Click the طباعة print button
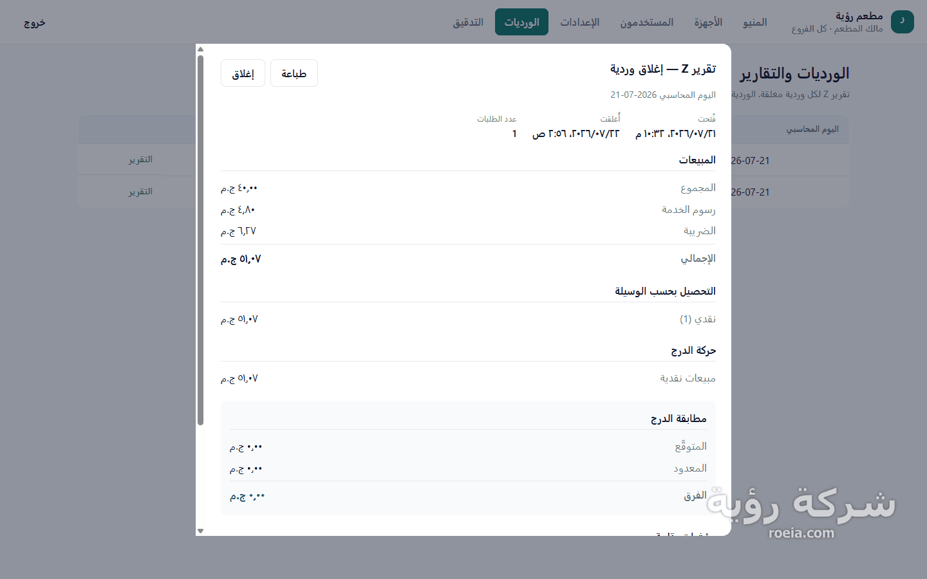Viewport: 927px width, 579px height. coord(294,73)
